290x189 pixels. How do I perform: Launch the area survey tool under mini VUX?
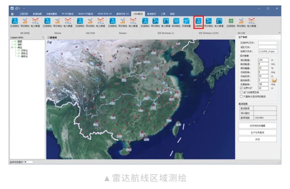click(x=80, y=23)
